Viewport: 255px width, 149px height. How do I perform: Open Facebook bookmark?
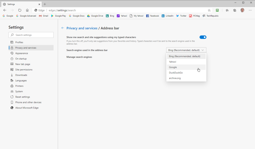[152, 16]
